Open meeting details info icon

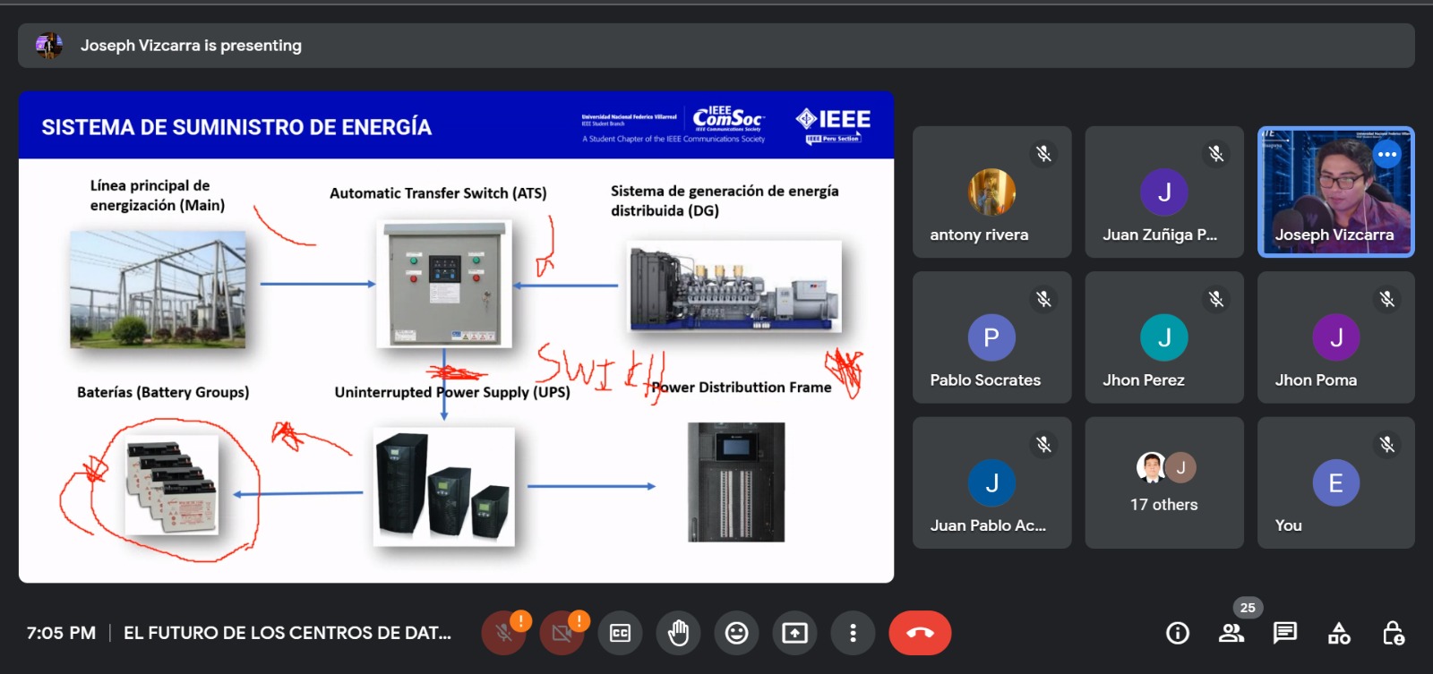[x=1178, y=634]
